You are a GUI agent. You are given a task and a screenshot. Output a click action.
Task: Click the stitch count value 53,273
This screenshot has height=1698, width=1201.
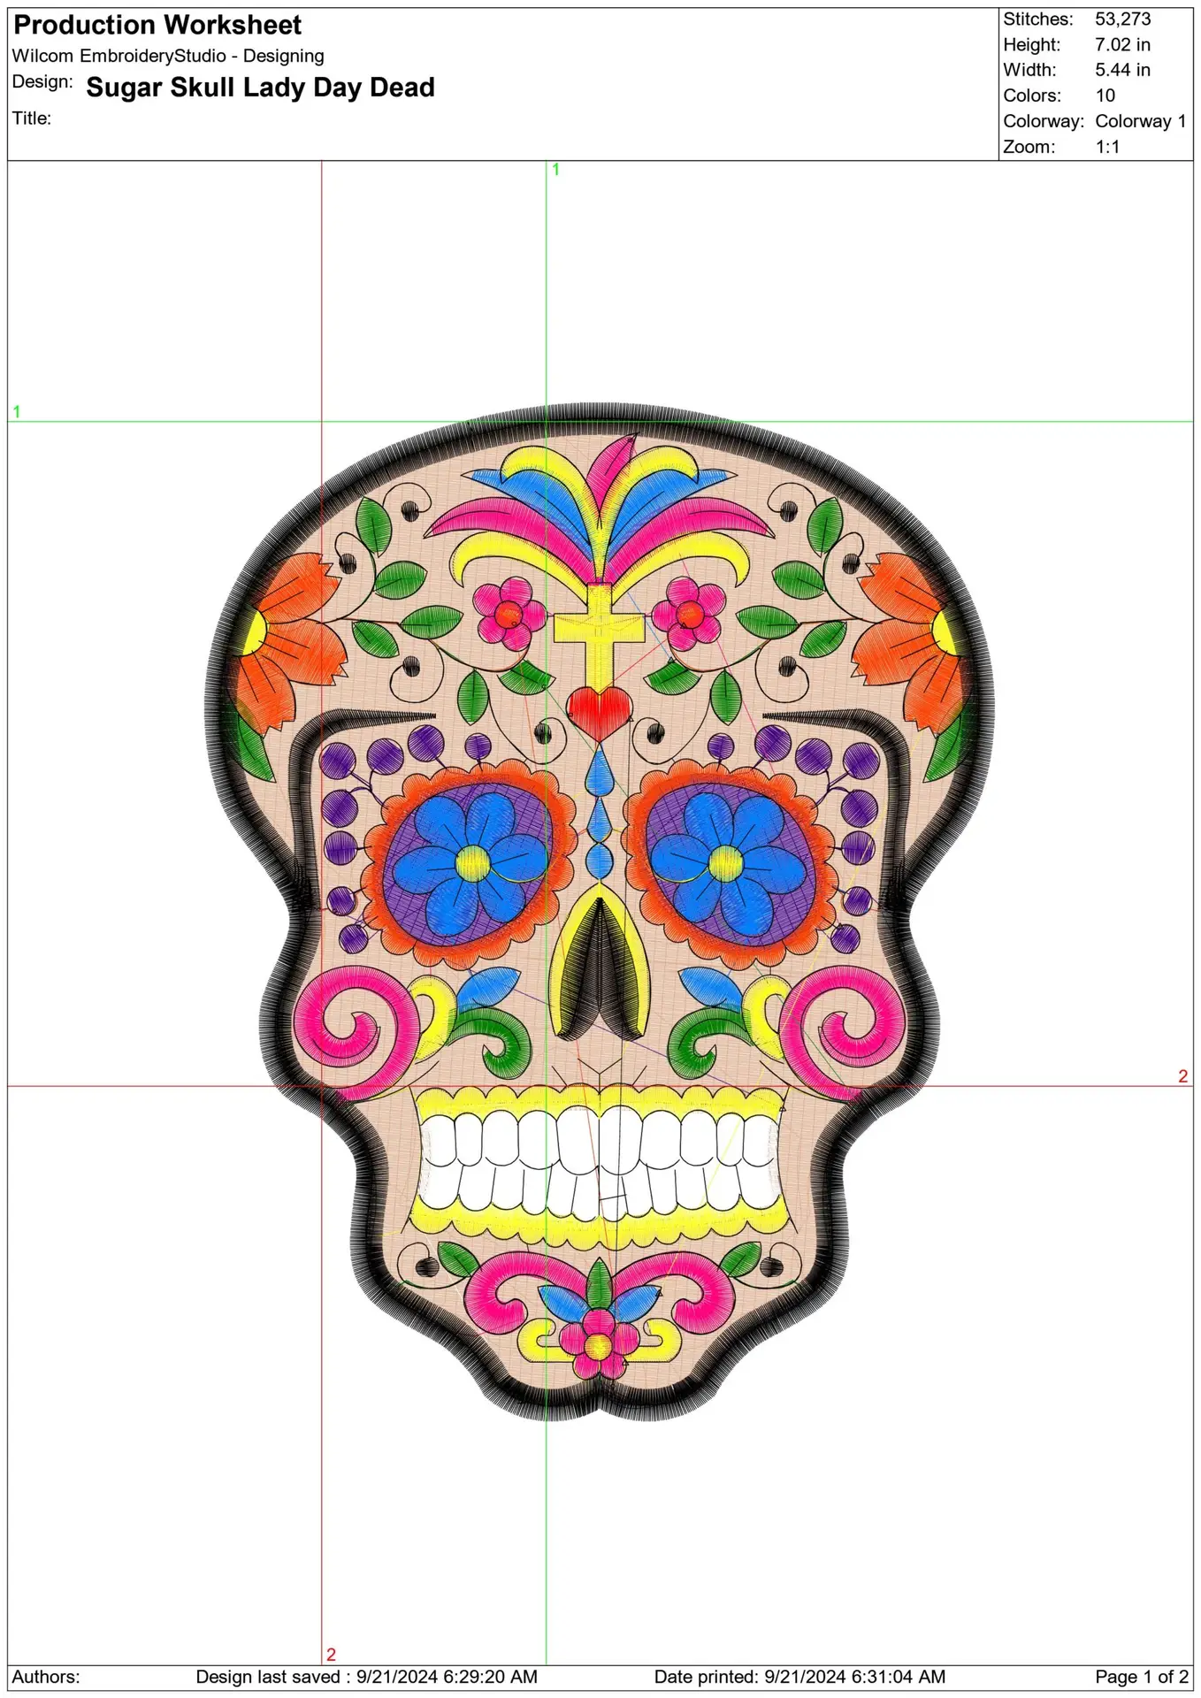pos(1123,19)
